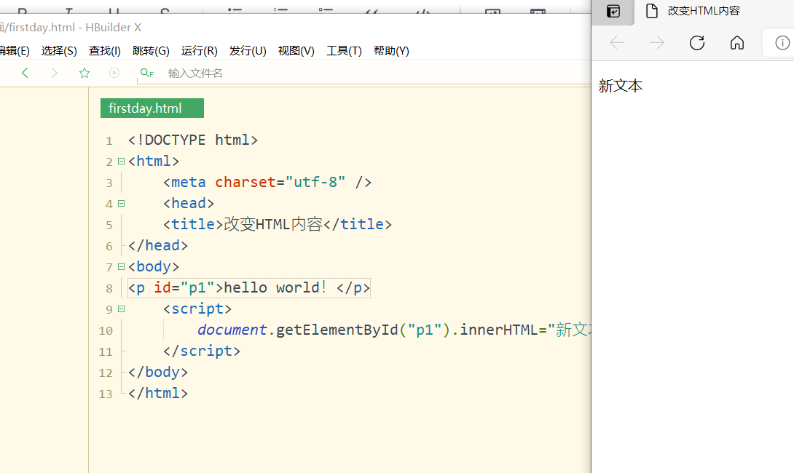Click the closing </head> tag line

pos(158,245)
